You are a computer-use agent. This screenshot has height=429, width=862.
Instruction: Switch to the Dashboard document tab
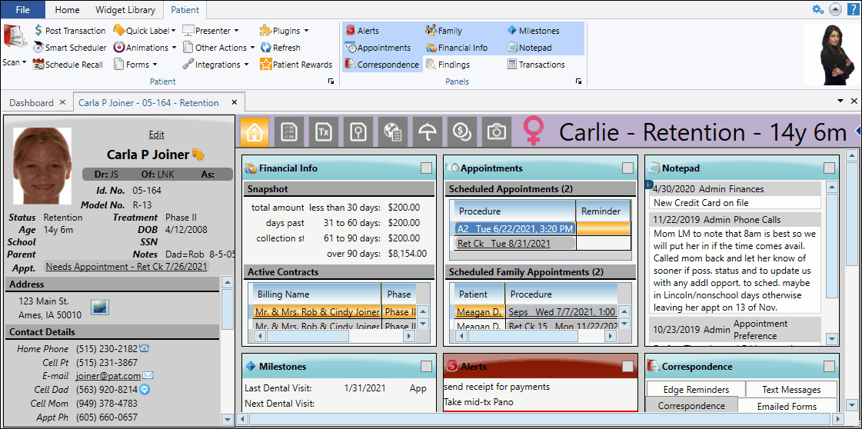pos(32,102)
